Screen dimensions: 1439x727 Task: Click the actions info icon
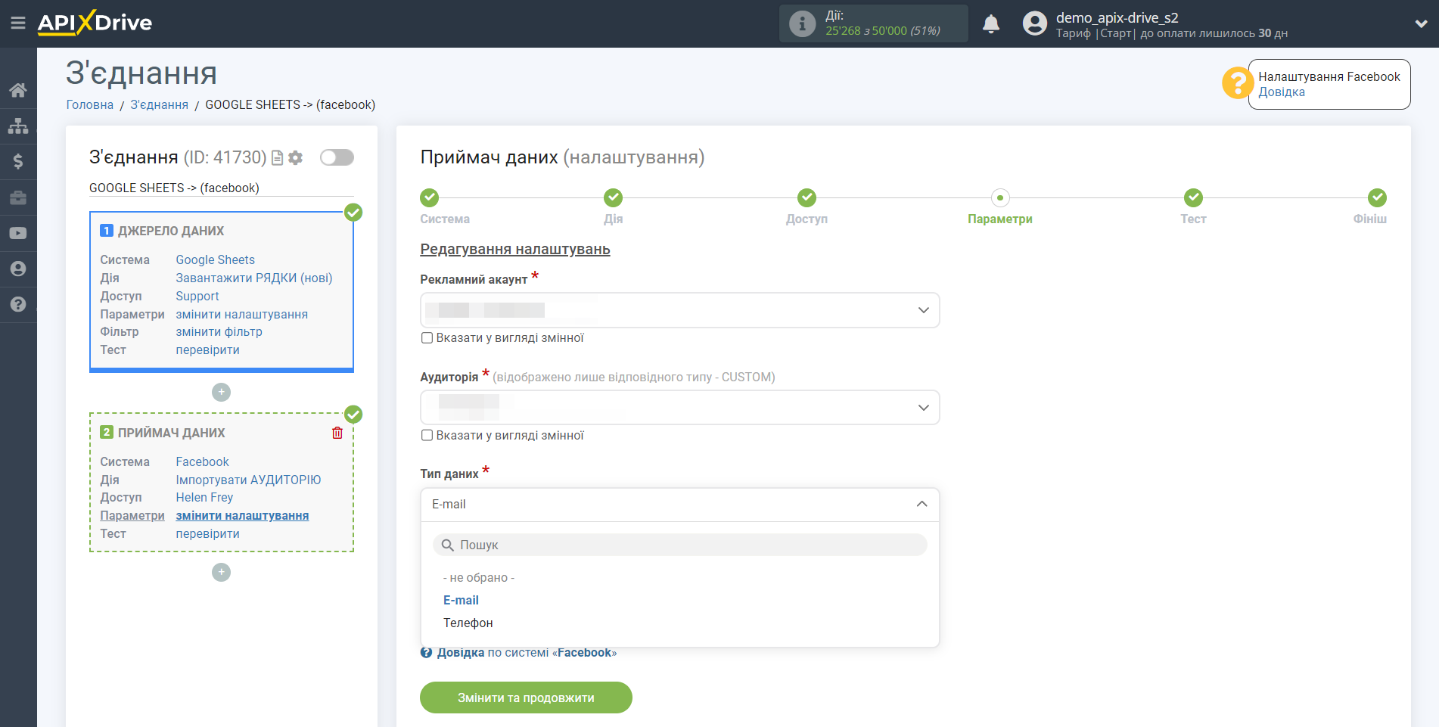[x=802, y=23]
